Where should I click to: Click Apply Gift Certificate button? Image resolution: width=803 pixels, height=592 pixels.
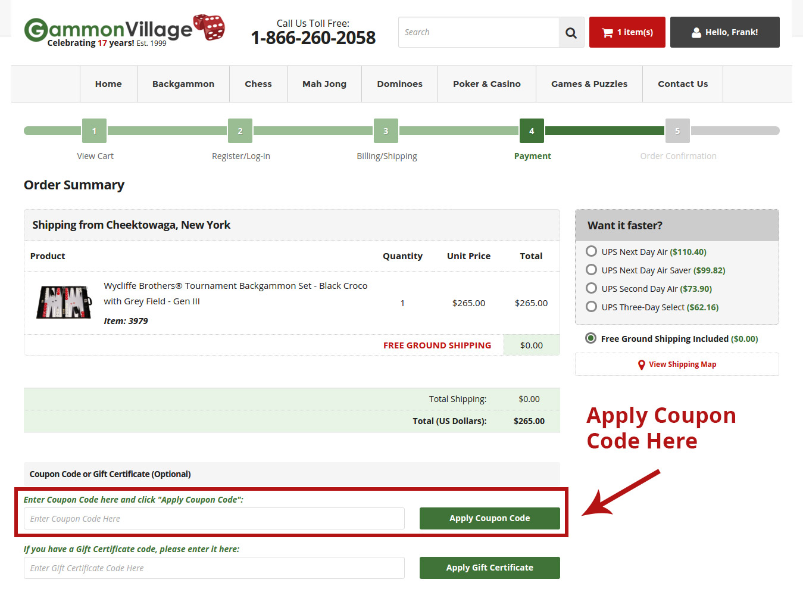pyautogui.click(x=490, y=568)
